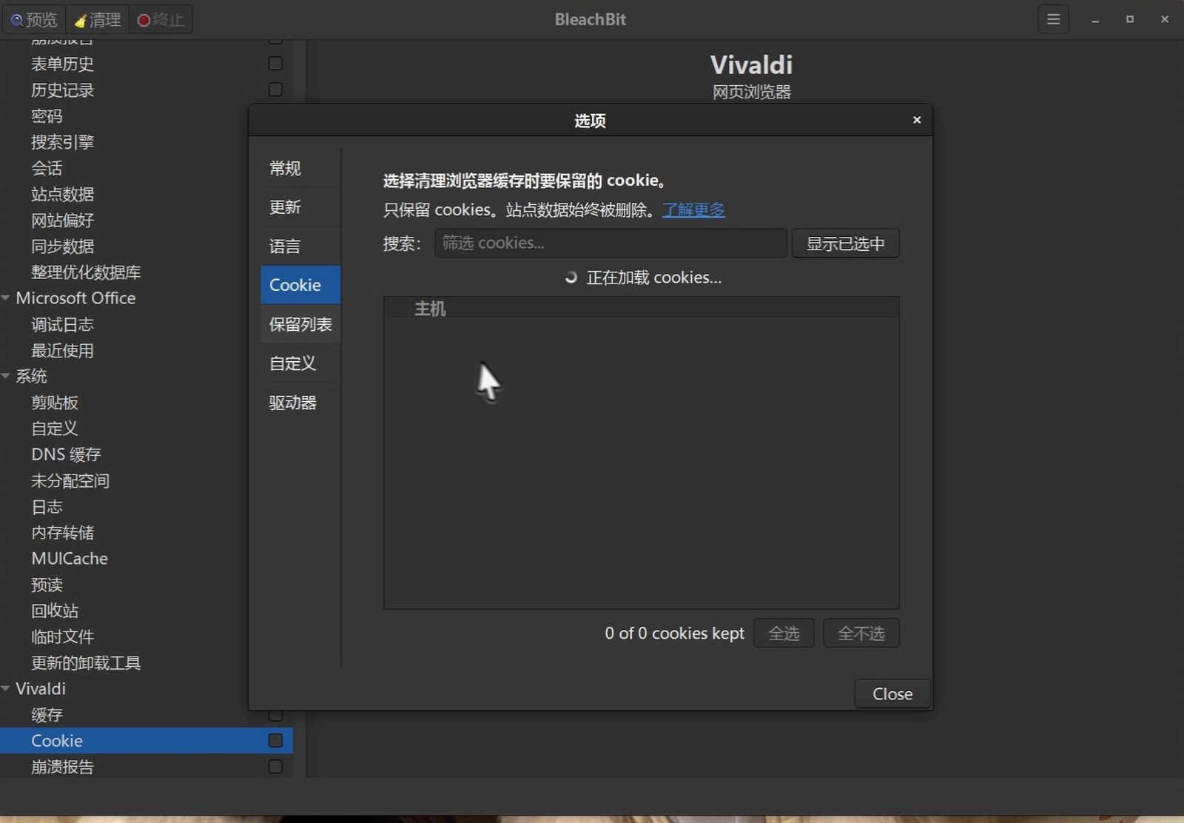This screenshot has width=1184, height=823.
Task: Select 缓存 under Vivaldi
Action: (47, 714)
